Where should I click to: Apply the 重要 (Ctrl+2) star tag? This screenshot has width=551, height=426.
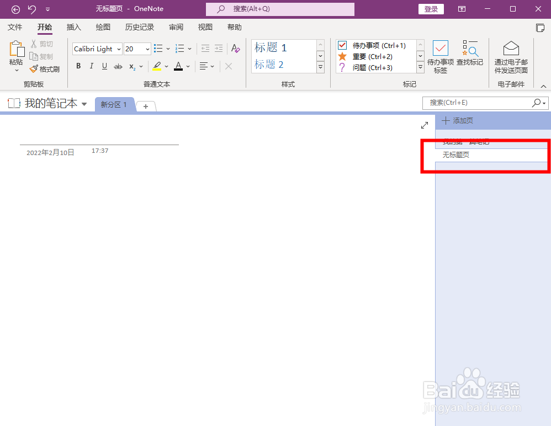(372, 56)
